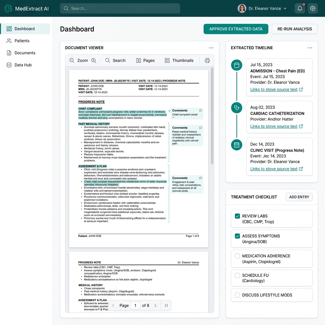
Task: Open Data Hub from the sidebar
Action: point(23,65)
